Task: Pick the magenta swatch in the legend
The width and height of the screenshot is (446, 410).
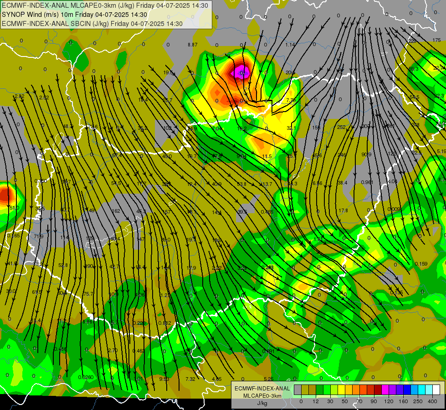Action: click(385, 389)
